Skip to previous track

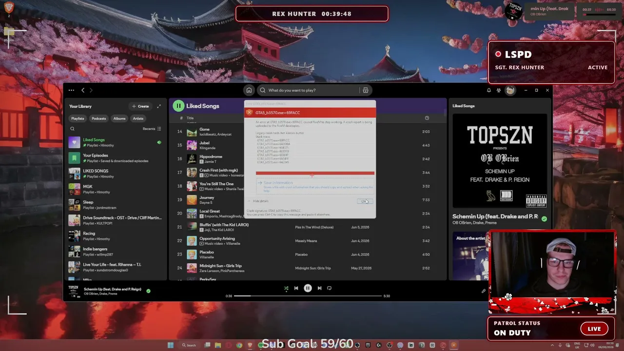[296, 288]
